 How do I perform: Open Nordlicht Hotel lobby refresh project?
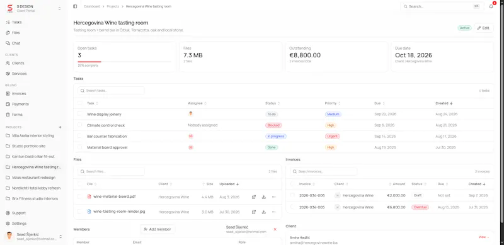(36, 188)
